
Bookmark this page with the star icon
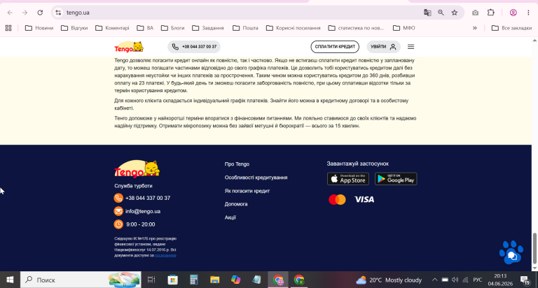click(455, 13)
